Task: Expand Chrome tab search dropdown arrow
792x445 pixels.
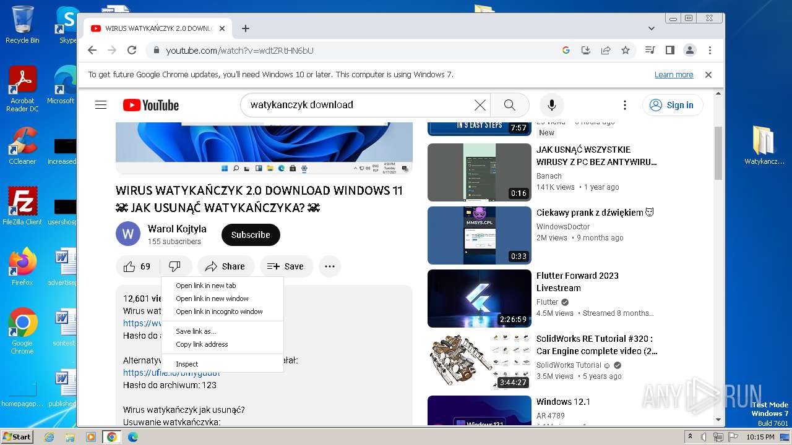Action: (x=651, y=28)
